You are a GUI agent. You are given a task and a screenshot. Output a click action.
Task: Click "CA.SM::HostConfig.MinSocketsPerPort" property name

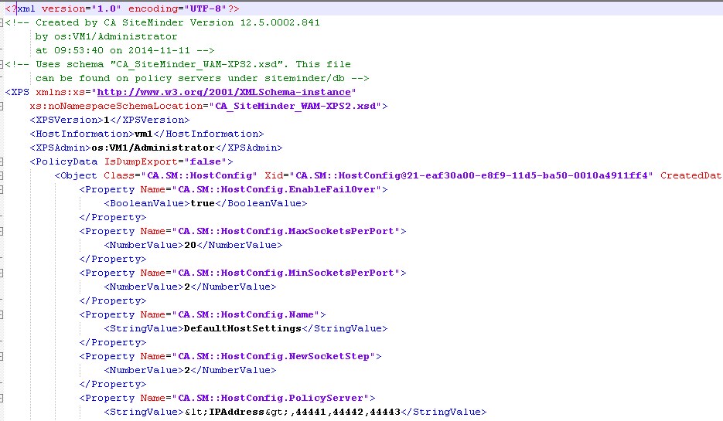pyautogui.click(x=286, y=273)
